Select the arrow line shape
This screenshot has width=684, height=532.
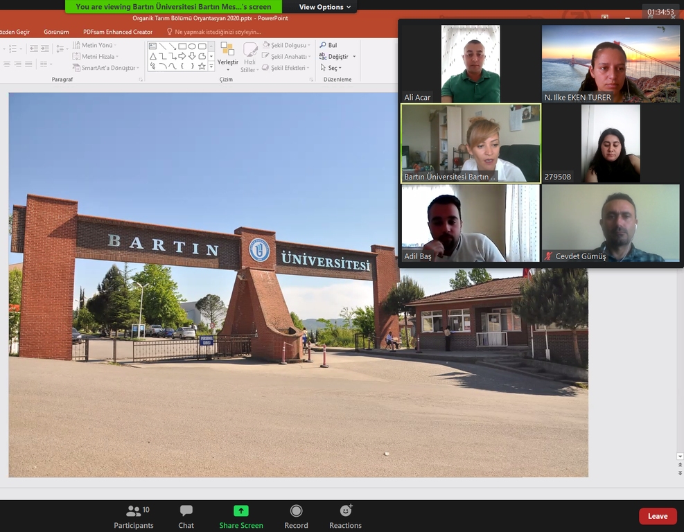tap(173, 46)
